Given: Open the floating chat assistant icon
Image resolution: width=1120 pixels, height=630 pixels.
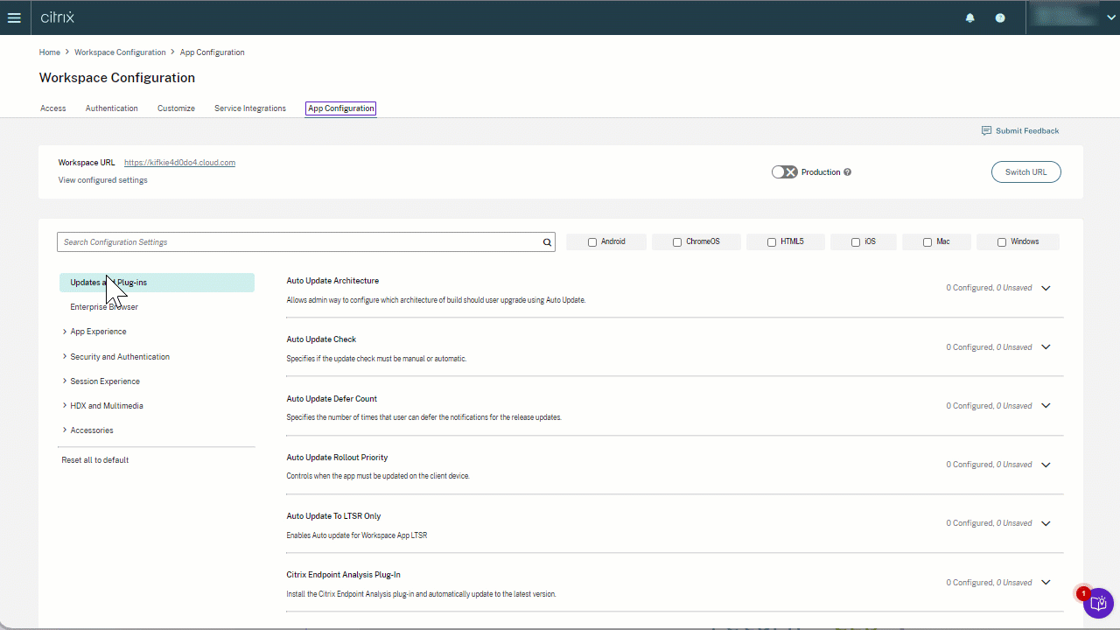Looking at the screenshot, I should (x=1098, y=602).
